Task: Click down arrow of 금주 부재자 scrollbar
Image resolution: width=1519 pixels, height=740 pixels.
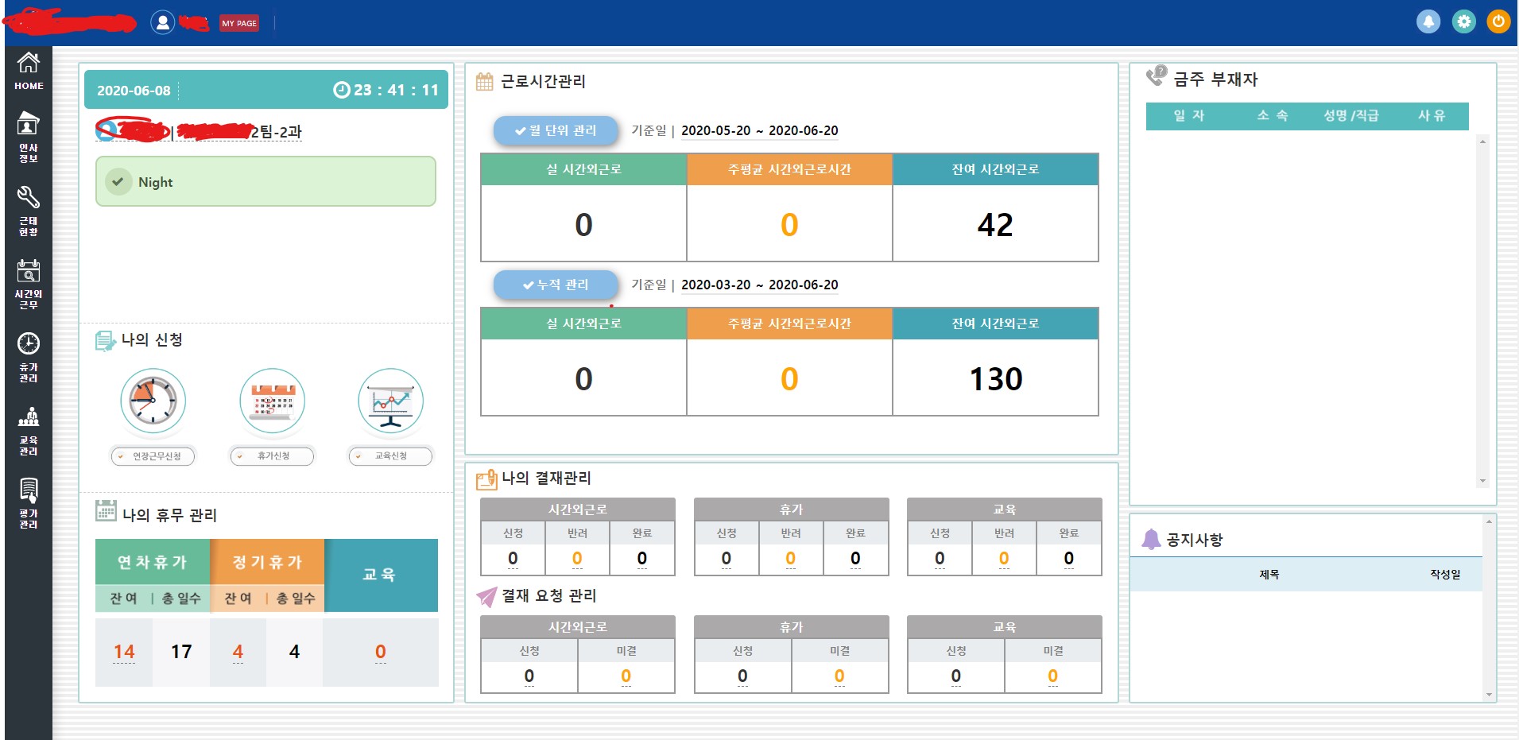Action: click(x=1482, y=481)
